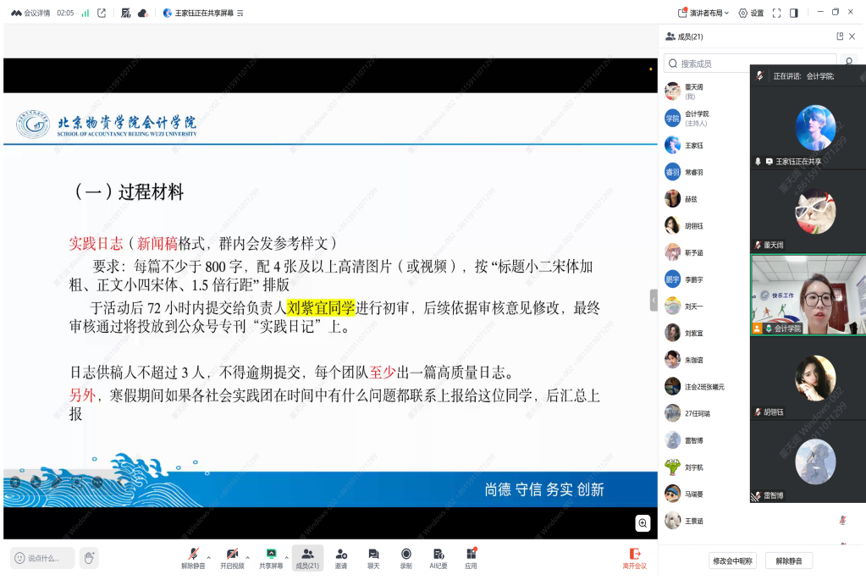
Task: Click the 修改会中昵称 button
Action: (x=732, y=561)
